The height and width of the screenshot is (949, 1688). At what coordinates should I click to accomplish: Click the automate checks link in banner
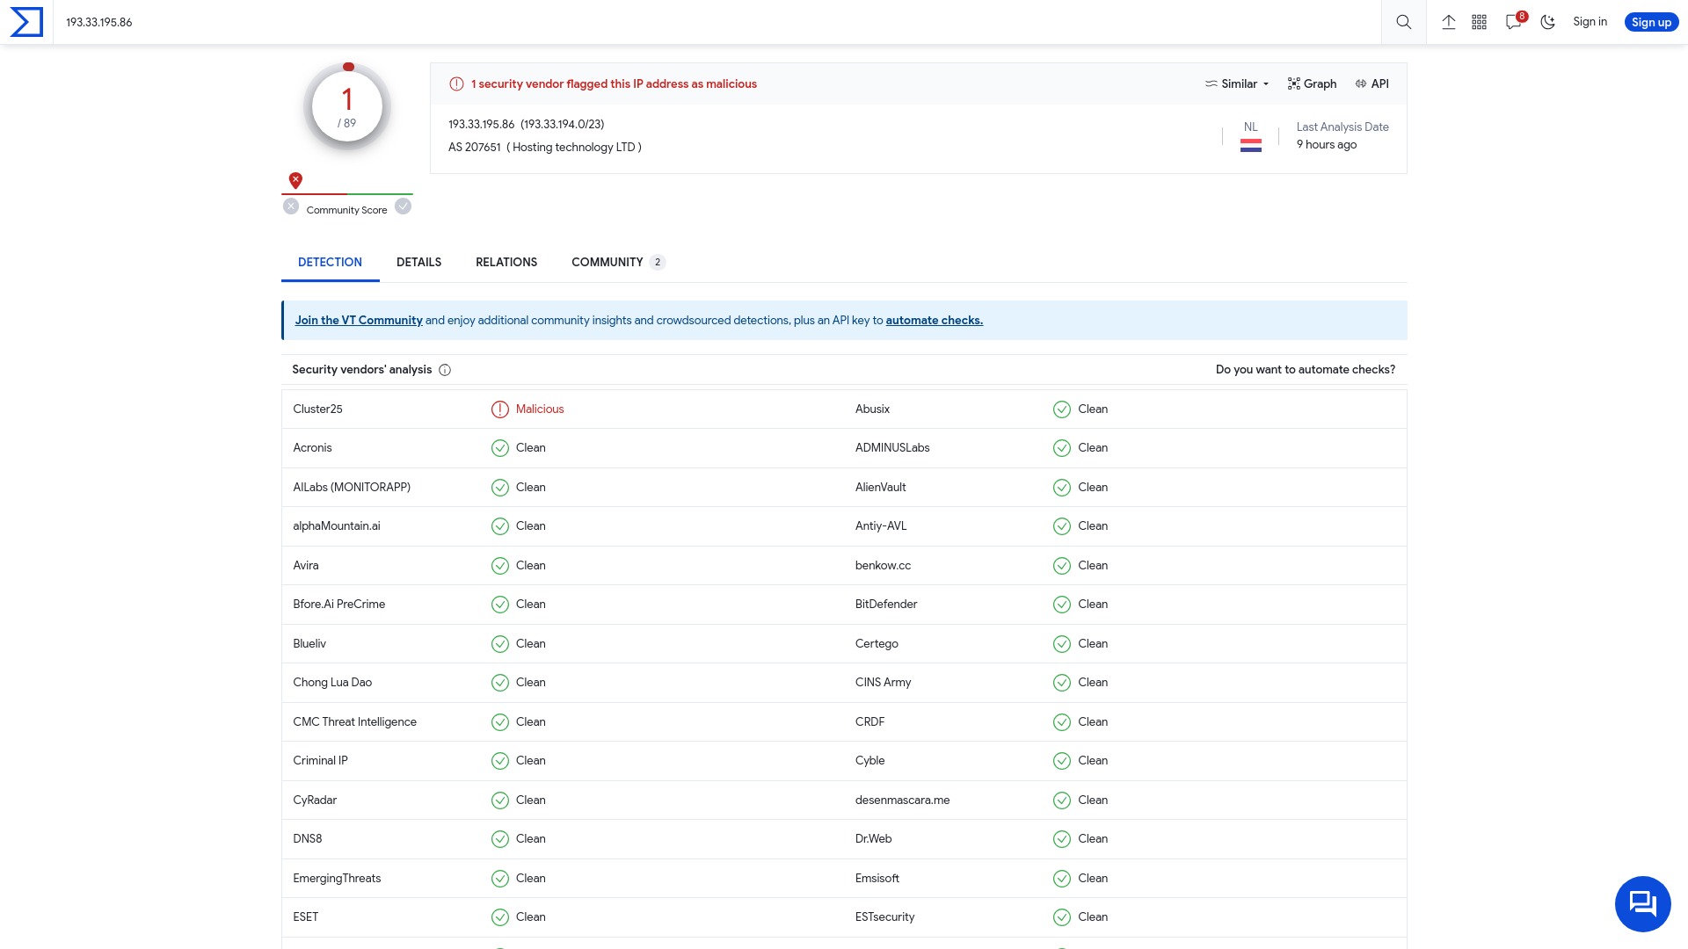click(934, 321)
